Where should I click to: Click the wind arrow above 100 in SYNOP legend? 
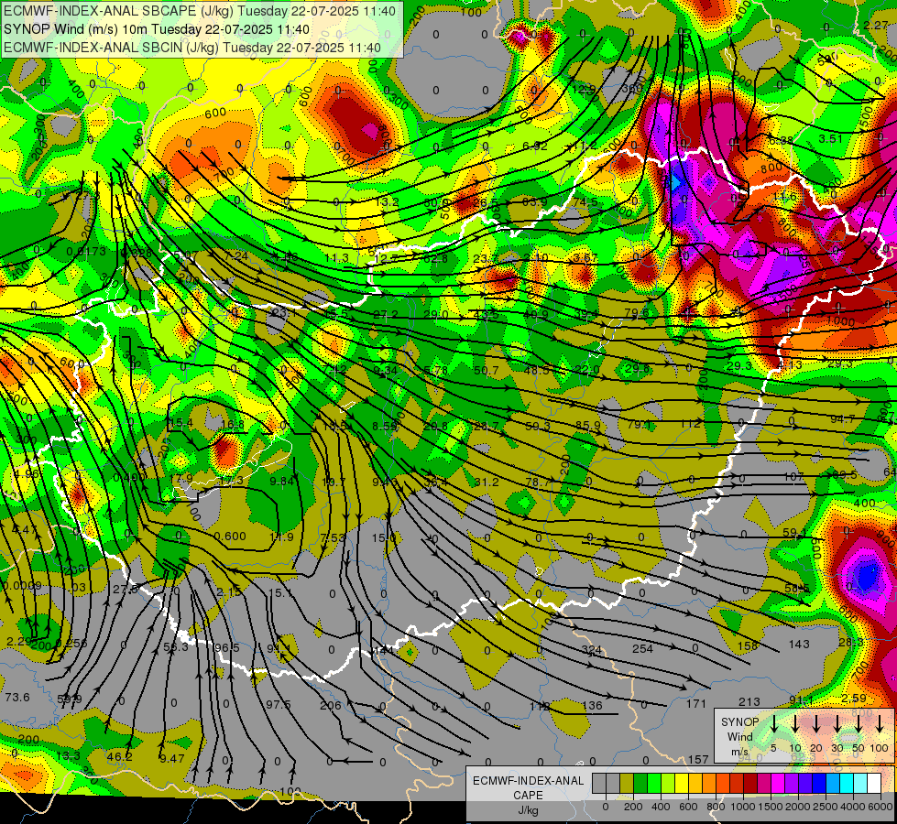tap(880, 723)
